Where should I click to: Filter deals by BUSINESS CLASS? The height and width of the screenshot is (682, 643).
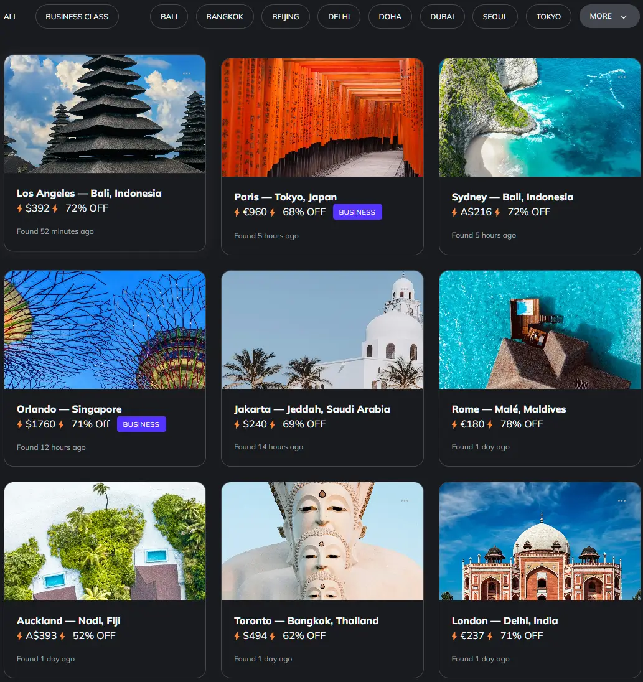77,17
